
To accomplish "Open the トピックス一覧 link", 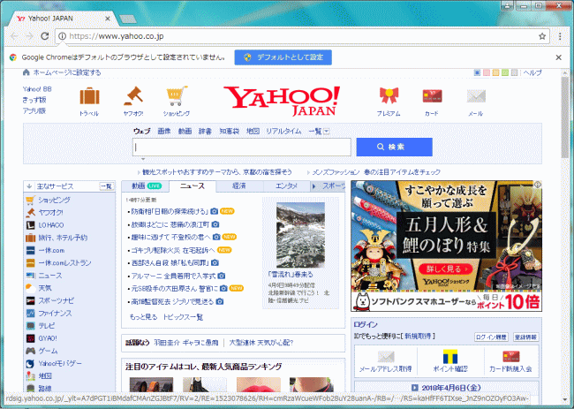I will [x=182, y=317].
